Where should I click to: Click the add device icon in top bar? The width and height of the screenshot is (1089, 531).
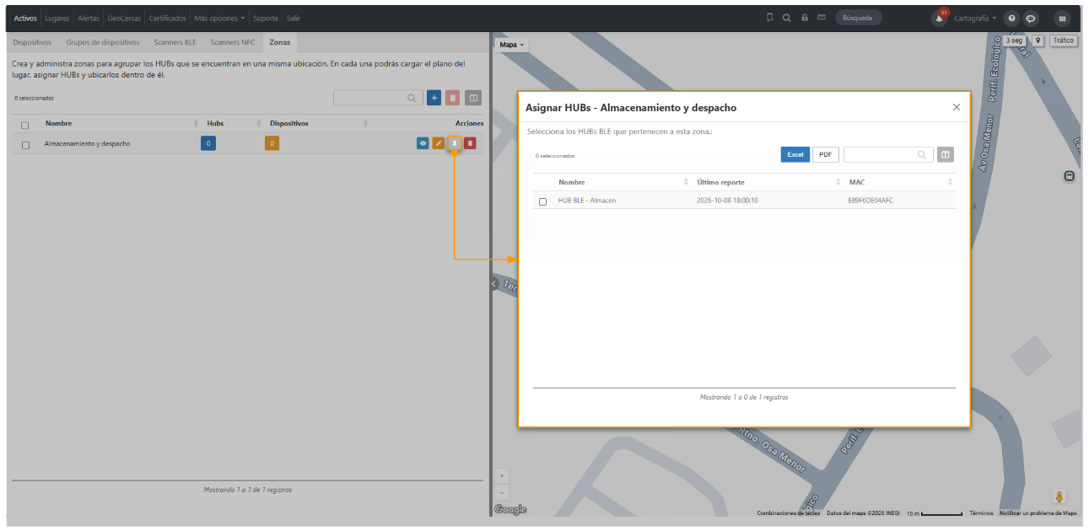click(x=770, y=18)
